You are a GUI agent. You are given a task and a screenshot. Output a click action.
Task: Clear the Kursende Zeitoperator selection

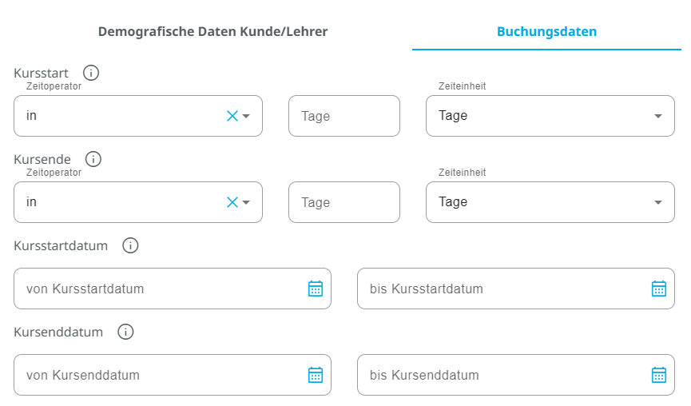(232, 202)
